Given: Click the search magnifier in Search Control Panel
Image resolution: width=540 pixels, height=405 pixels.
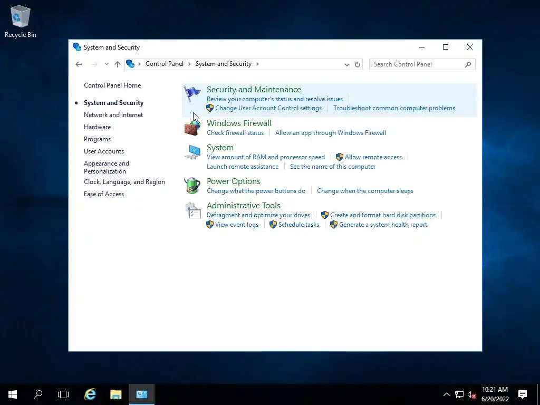Looking at the screenshot, I should click(x=468, y=64).
